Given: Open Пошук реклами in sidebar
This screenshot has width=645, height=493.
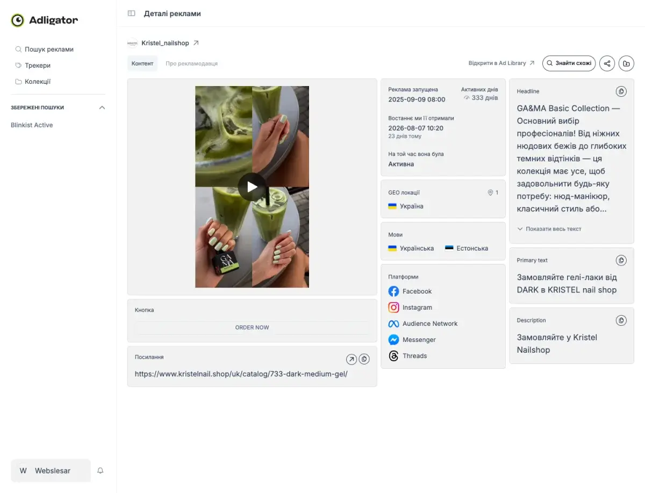Looking at the screenshot, I should (45, 49).
